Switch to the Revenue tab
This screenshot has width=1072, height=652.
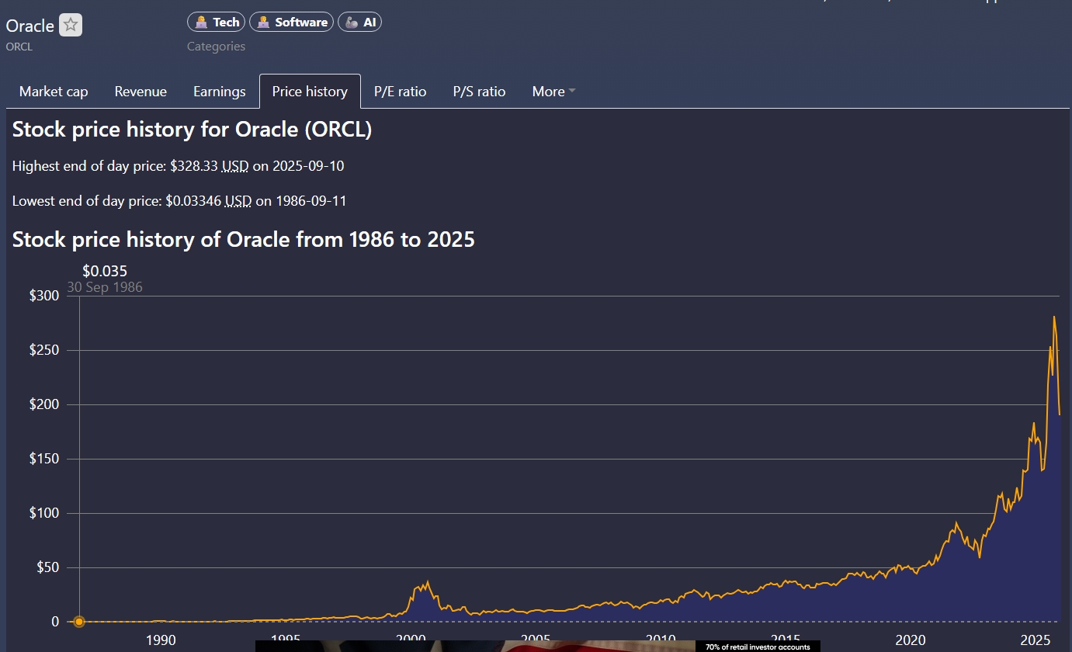141,92
